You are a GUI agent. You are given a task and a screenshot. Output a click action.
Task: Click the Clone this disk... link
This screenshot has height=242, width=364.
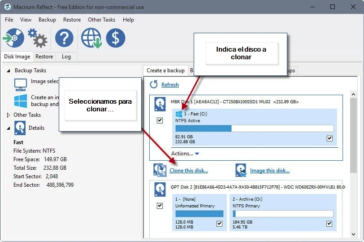tap(189, 171)
